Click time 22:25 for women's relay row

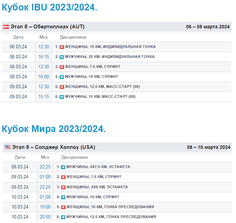coord(45,187)
